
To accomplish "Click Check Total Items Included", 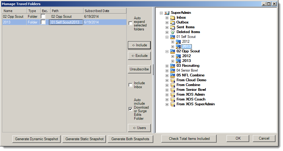I will click(x=189, y=139).
